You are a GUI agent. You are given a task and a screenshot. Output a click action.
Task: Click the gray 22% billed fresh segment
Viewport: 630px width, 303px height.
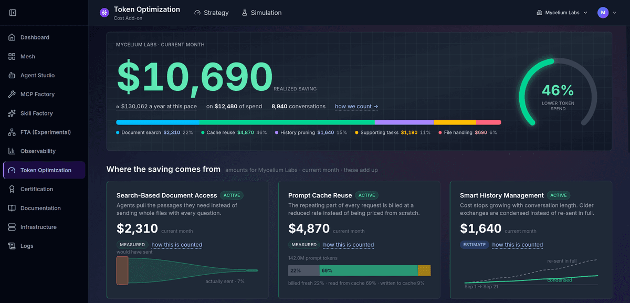[x=303, y=270]
